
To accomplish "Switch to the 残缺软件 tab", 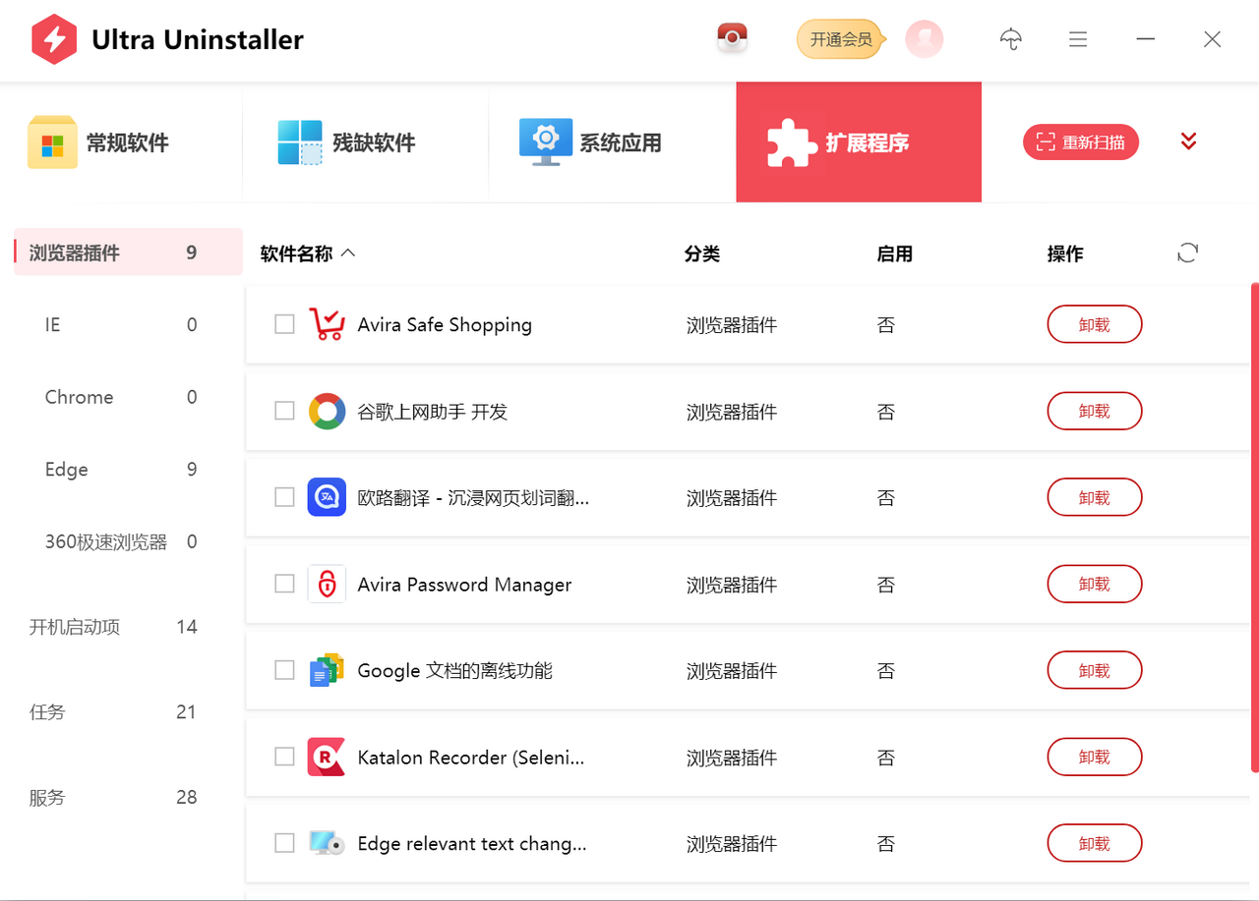I will point(365,141).
